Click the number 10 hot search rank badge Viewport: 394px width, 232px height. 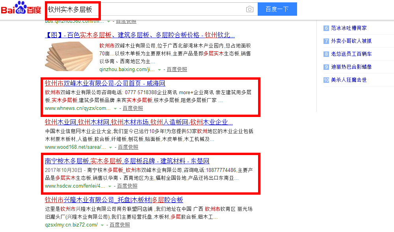326,80
